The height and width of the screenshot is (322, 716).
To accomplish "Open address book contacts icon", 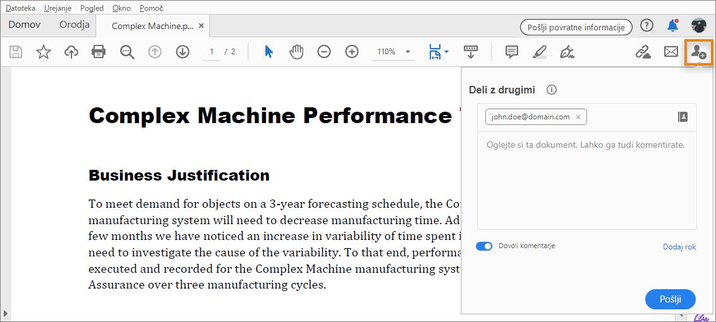I will click(x=683, y=117).
